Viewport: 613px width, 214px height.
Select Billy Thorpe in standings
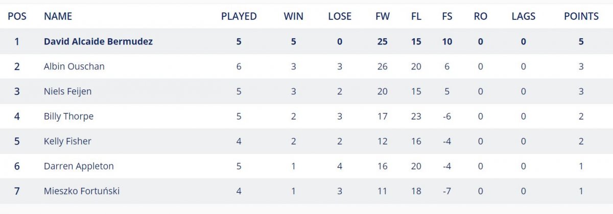point(68,116)
